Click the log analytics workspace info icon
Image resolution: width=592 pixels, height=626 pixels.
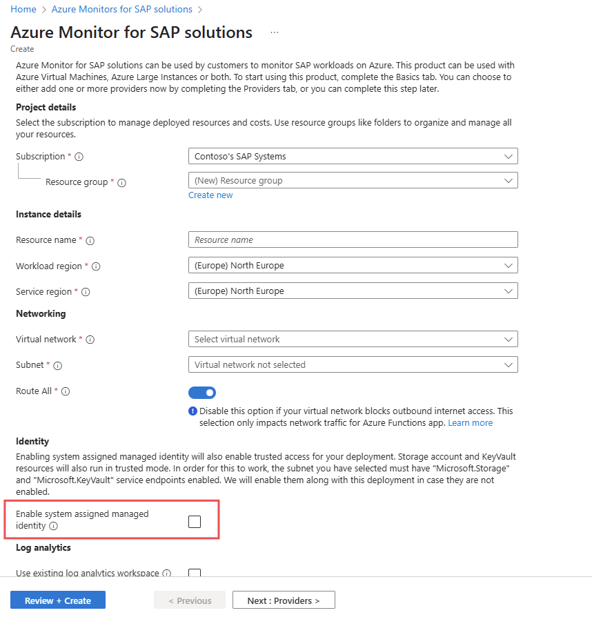[167, 573]
